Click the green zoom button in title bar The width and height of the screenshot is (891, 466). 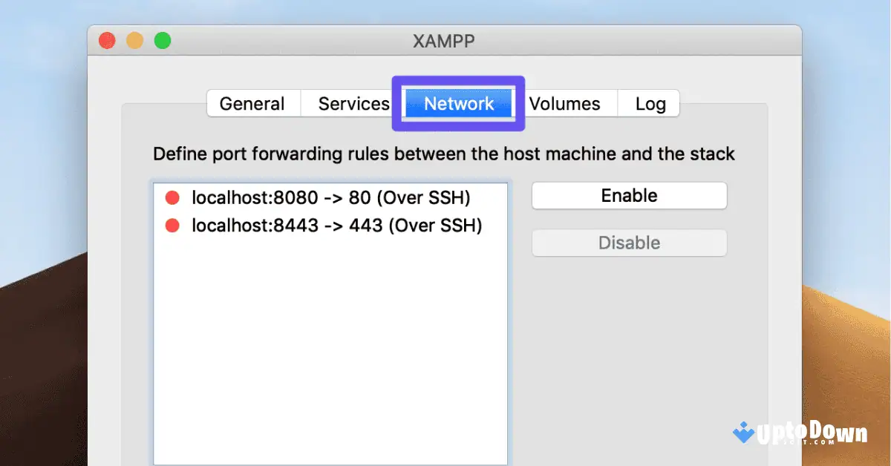[x=163, y=41]
